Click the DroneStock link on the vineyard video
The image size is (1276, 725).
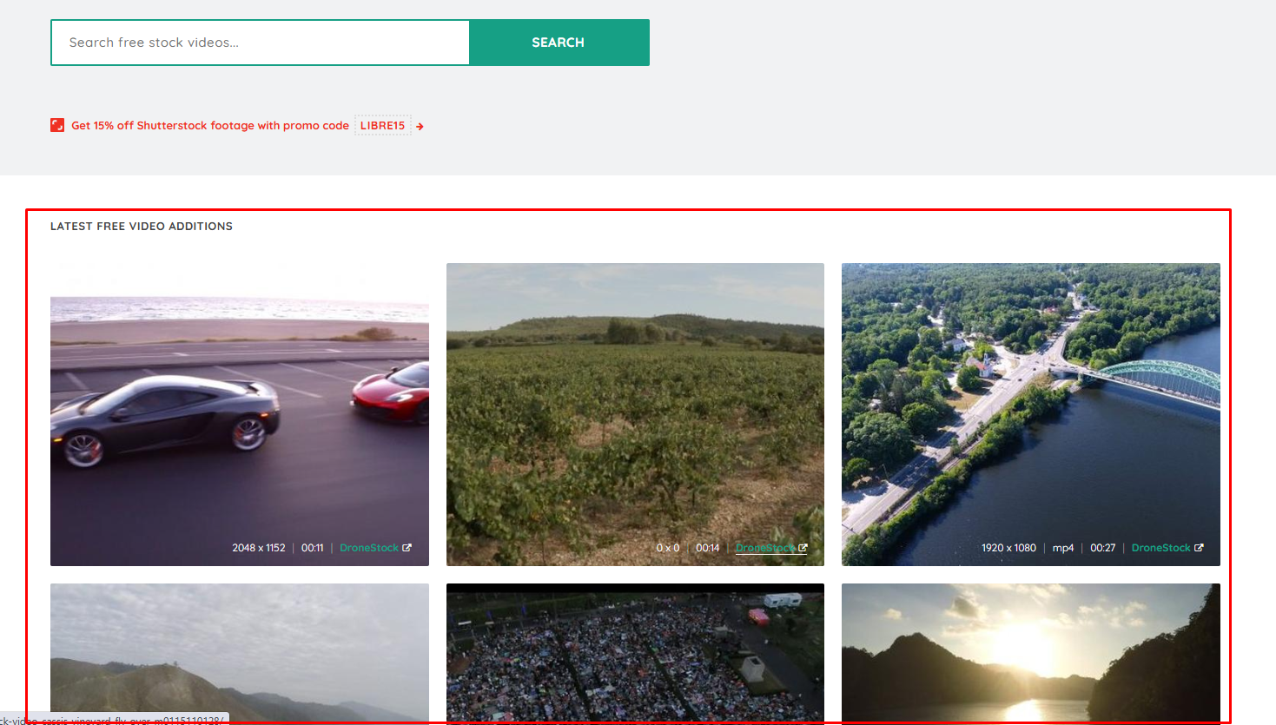point(764,548)
